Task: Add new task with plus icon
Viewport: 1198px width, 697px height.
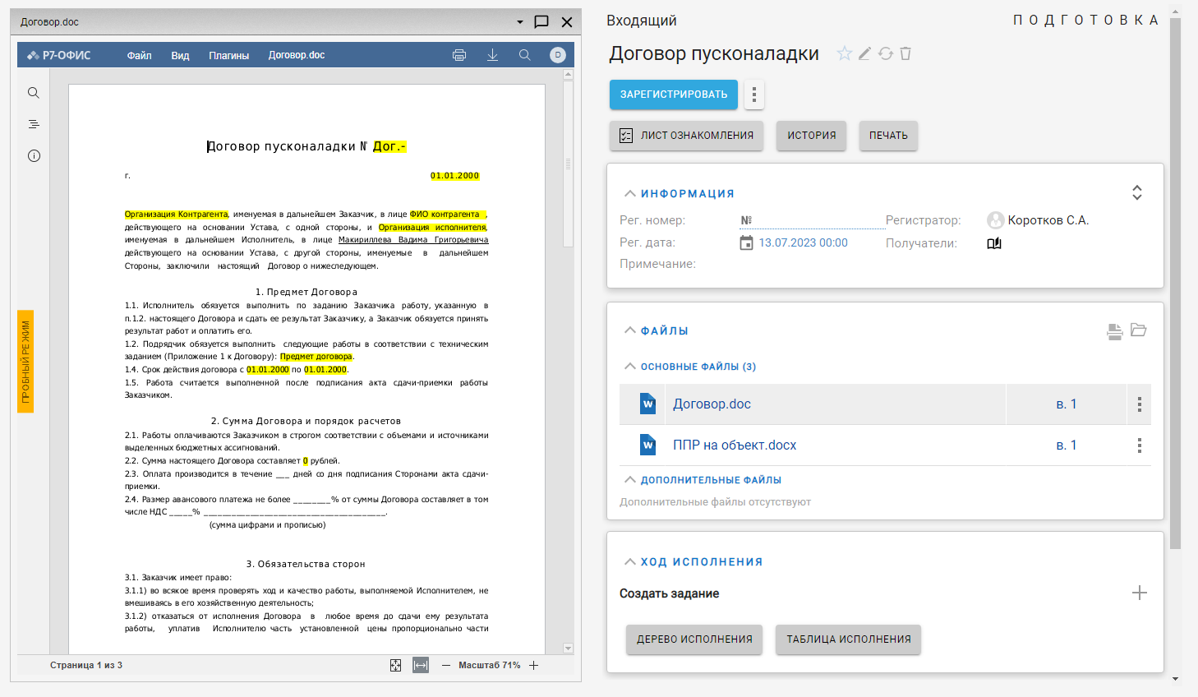Action: [x=1139, y=593]
